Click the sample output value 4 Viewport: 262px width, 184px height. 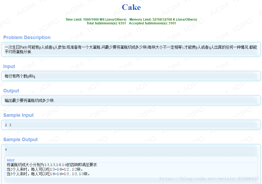point(6,149)
